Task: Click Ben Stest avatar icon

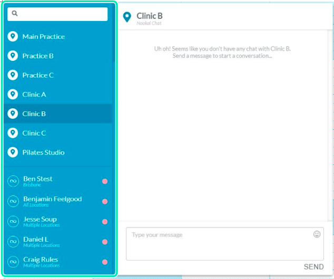Action: (x=13, y=181)
